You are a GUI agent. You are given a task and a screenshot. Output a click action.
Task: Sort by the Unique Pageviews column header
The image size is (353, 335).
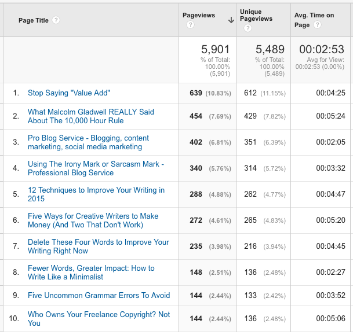pyautogui.click(x=256, y=15)
